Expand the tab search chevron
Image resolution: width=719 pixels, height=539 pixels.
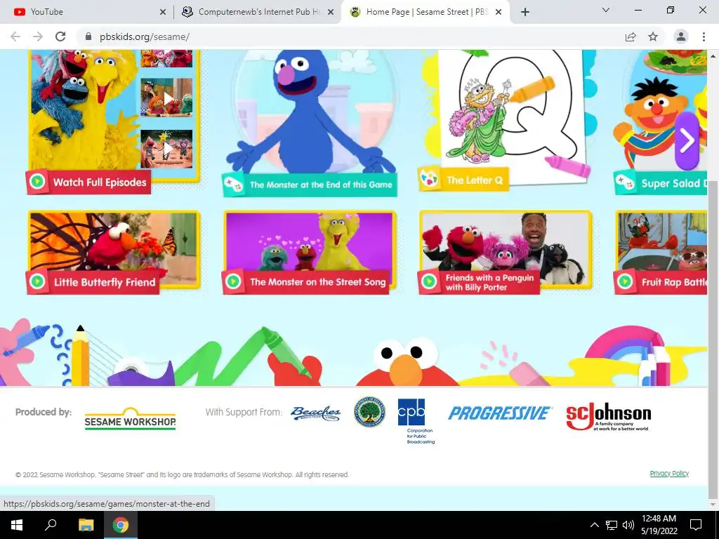(606, 10)
